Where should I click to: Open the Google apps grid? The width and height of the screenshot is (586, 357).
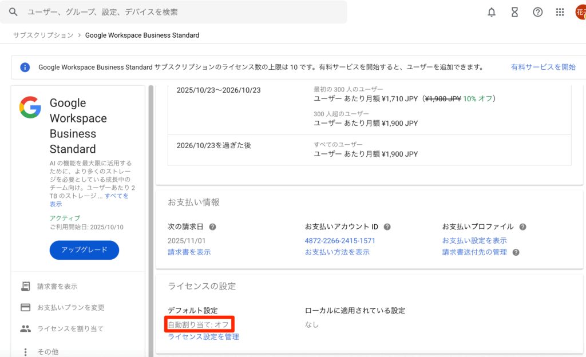[x=560, y=12]
